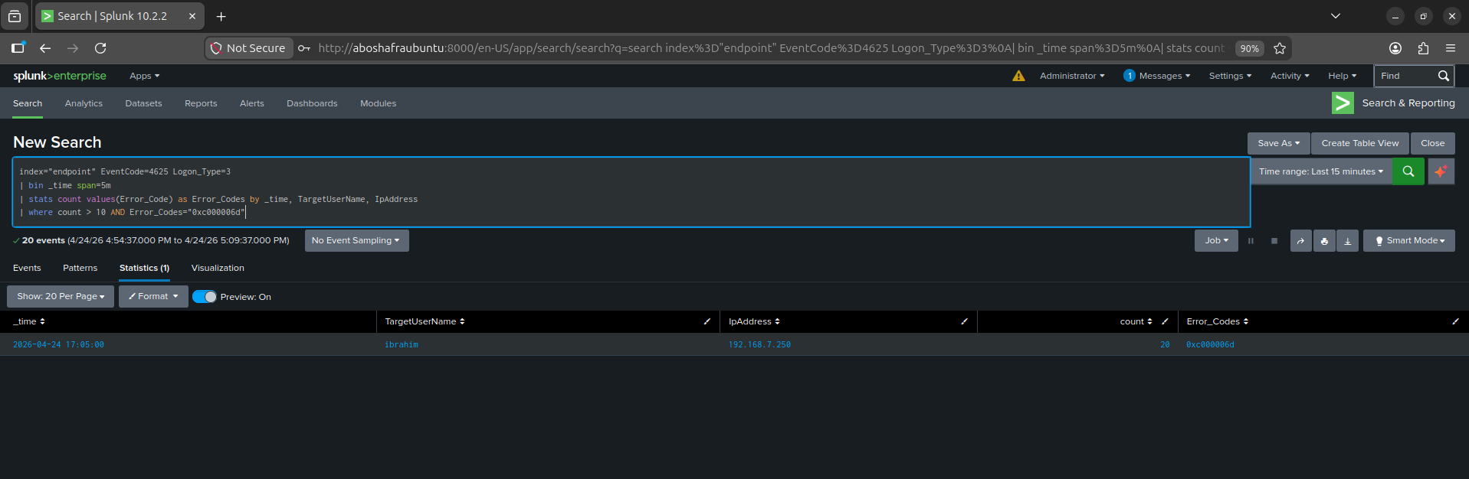
Task: Go back in browser history
Action: click(45, 48)
